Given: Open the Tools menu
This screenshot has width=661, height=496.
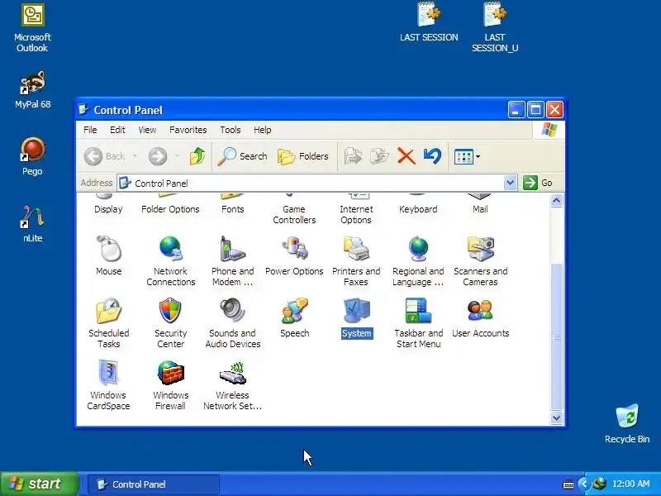Looking at the screenshot, I should click(x=231, y=130).
